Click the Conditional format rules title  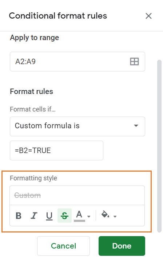coord(58,16)
